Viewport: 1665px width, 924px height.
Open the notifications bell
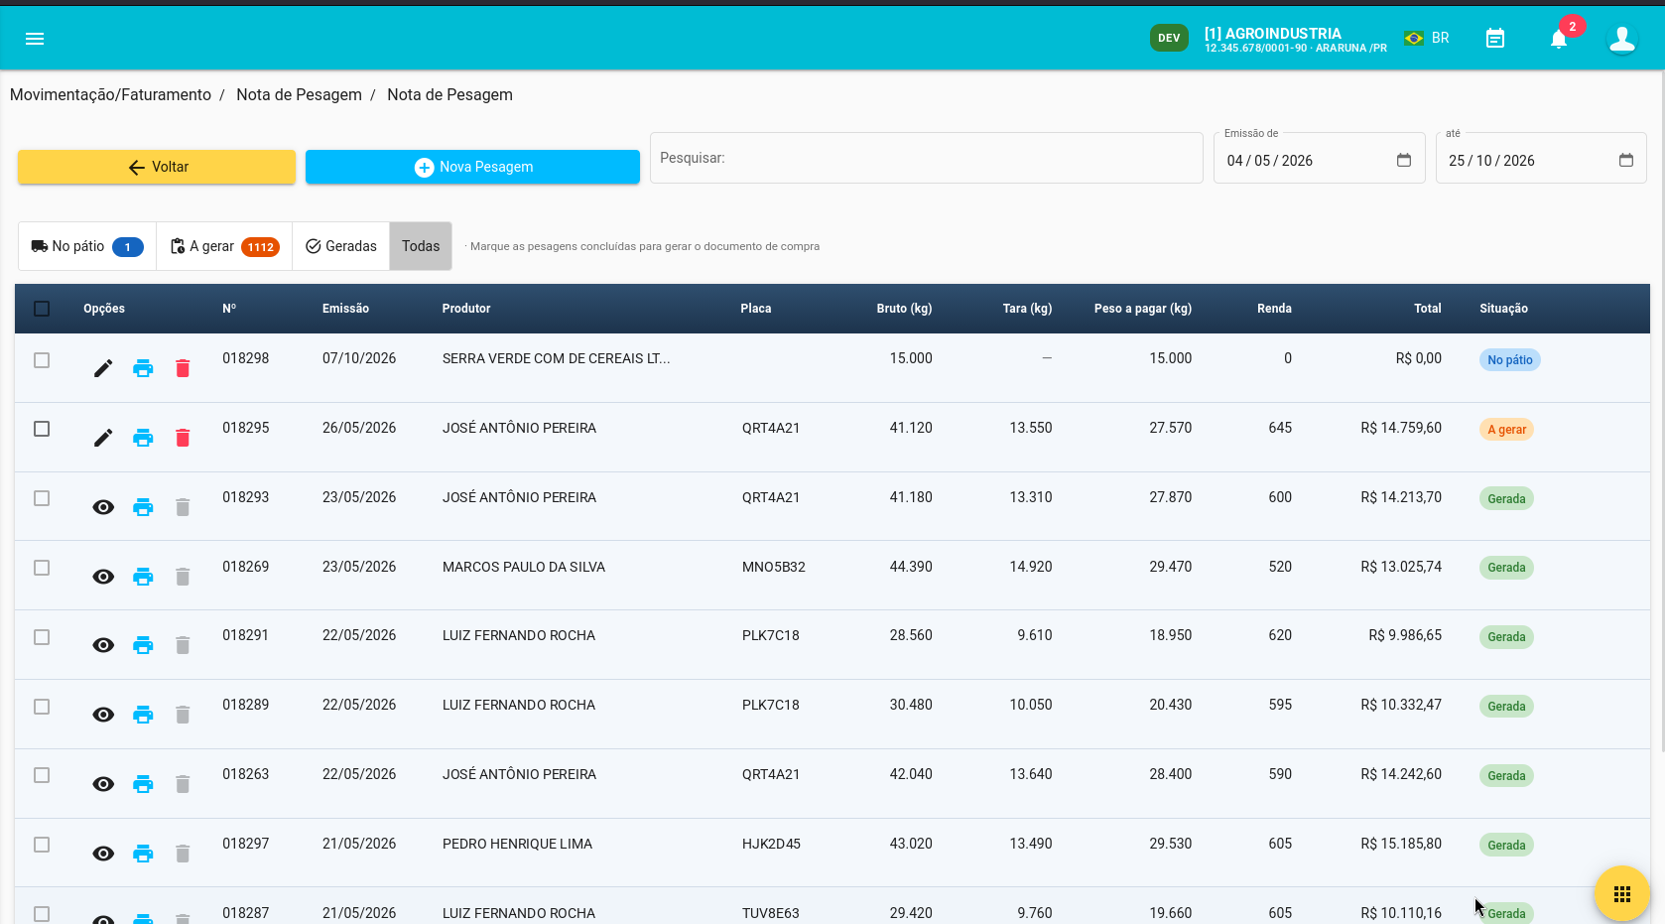[x=1559, y=39]
